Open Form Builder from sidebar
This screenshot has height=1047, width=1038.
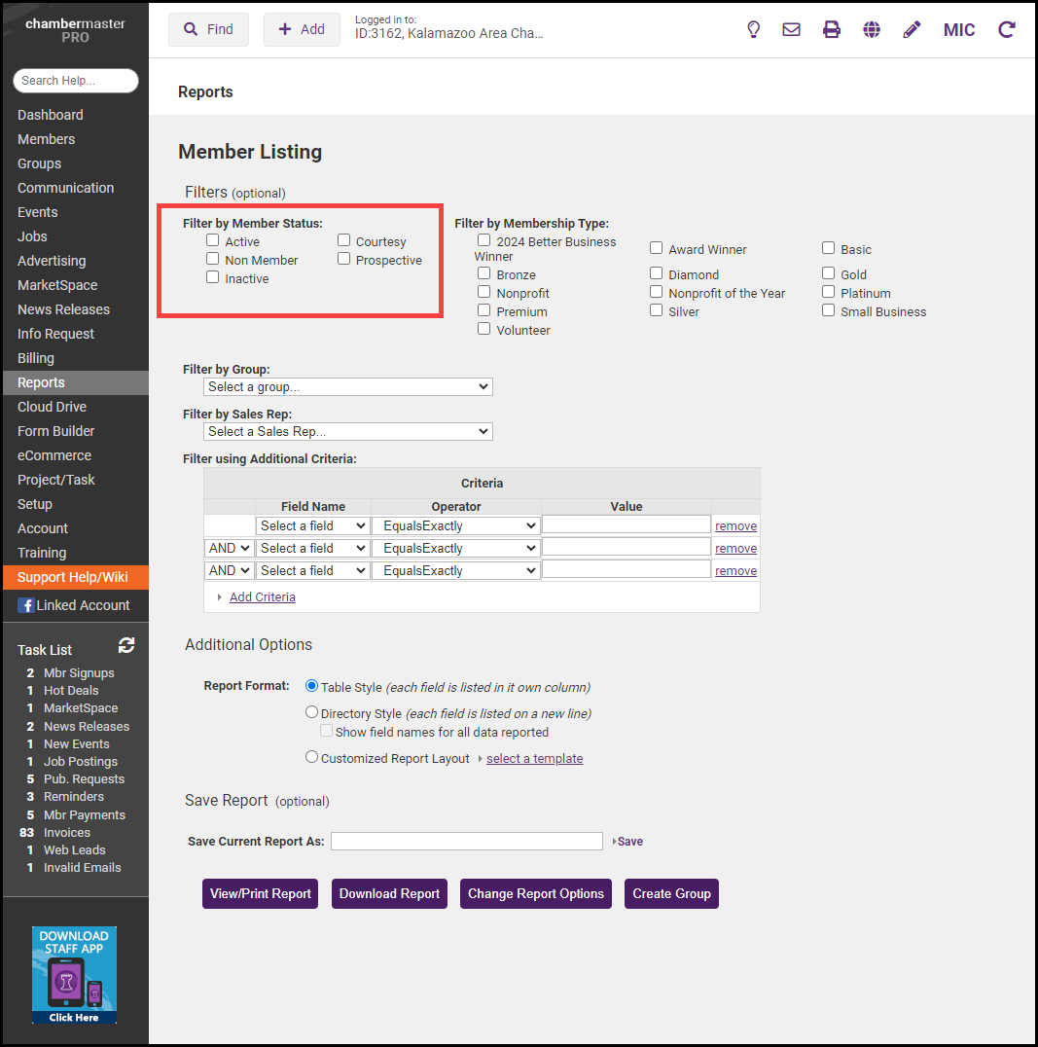54,431
